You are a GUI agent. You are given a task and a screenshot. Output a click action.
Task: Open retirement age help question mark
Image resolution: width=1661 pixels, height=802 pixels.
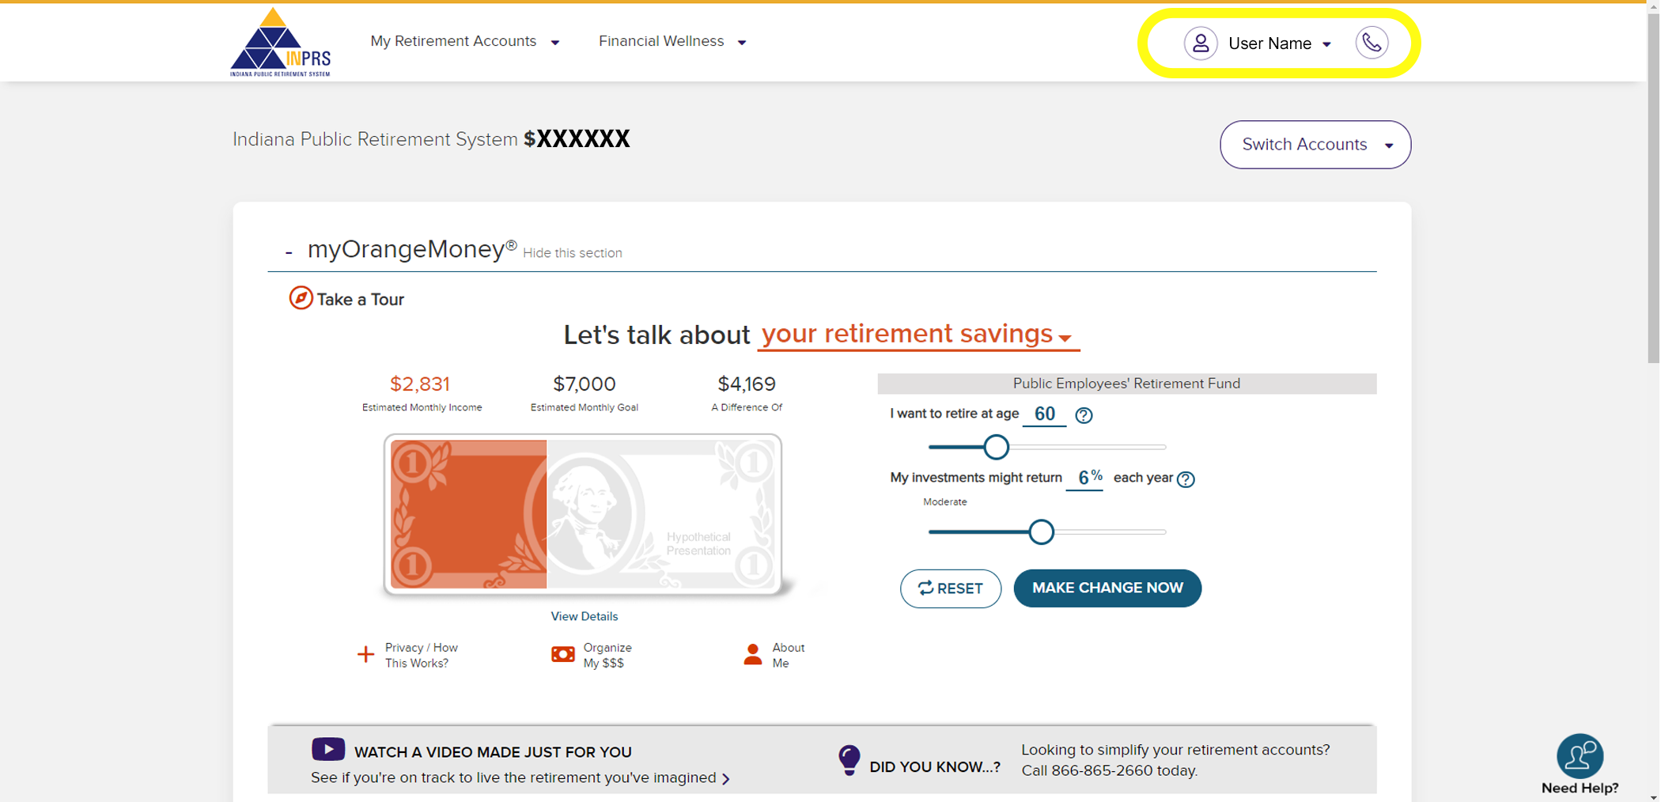coord(1084,415)
